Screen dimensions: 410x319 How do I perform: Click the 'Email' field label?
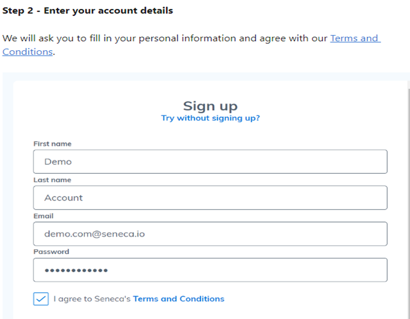(44, 216)
